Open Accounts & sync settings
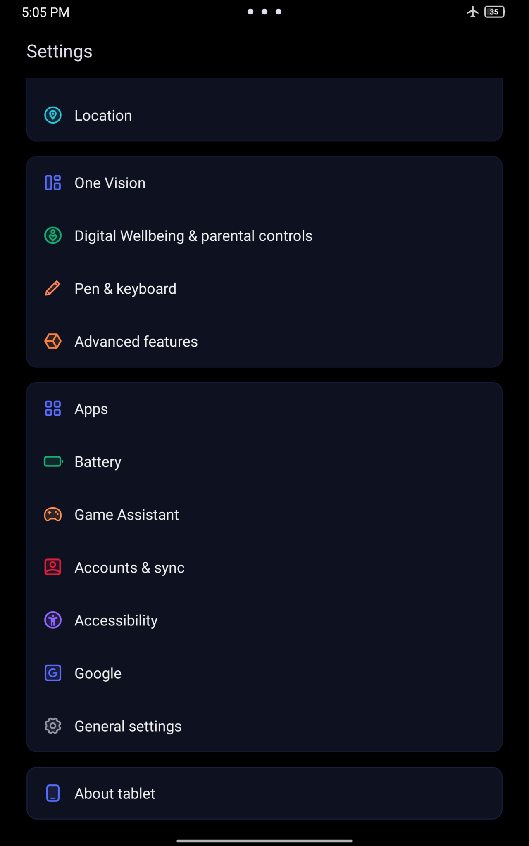Screen dimensions: 529x846 tap(129, 568)
